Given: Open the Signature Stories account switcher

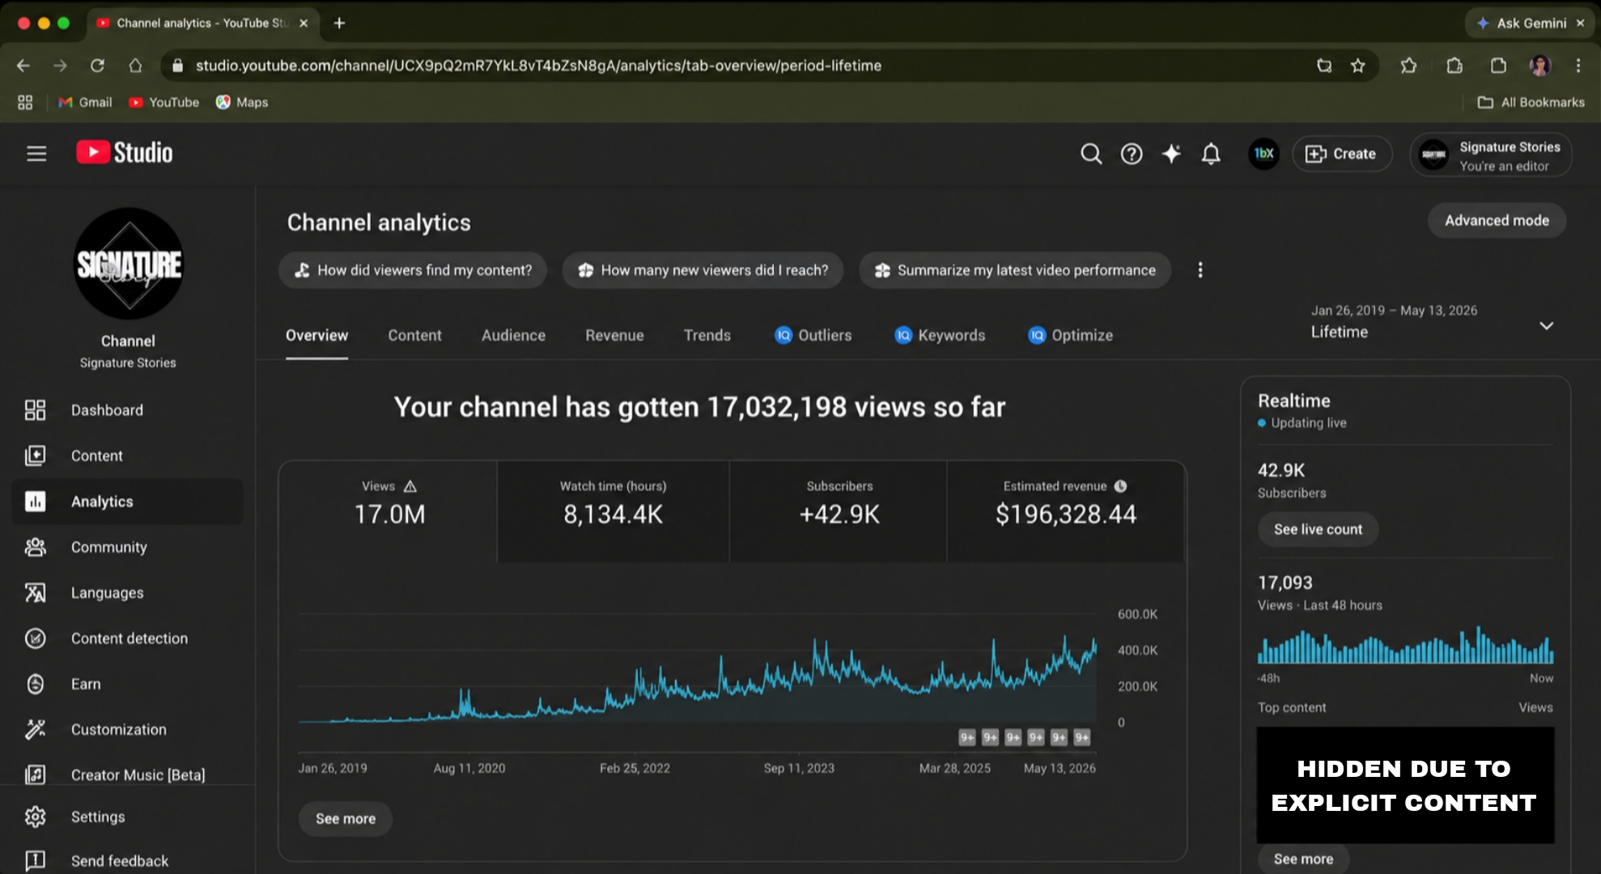Looking at the screenshot, I should (x=1491, y=155).
